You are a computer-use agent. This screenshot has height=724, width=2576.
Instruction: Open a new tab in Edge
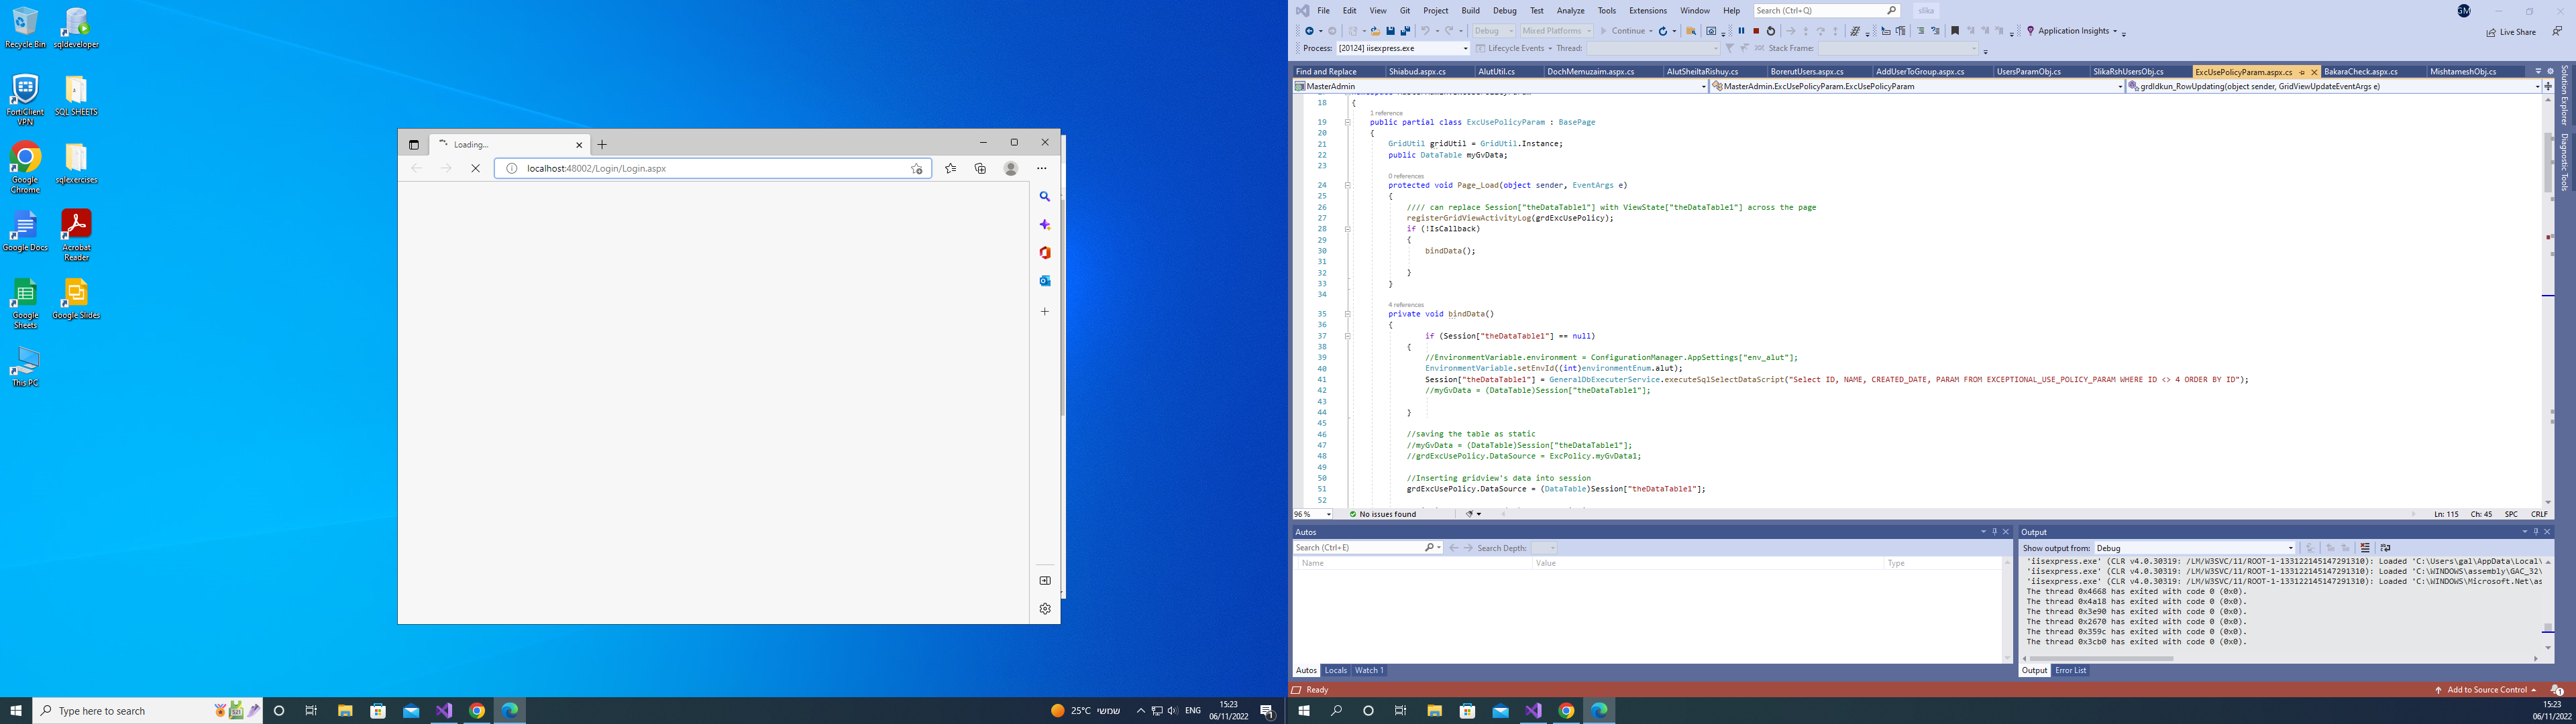[x=602, y=145]
